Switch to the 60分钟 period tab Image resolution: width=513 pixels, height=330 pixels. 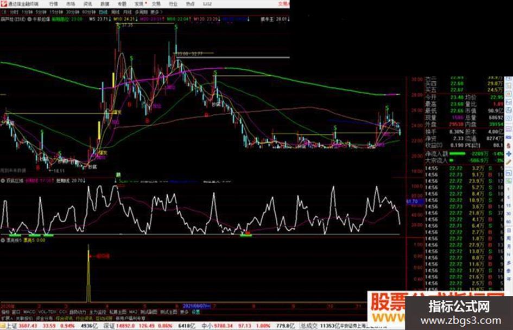click(89, 12)
